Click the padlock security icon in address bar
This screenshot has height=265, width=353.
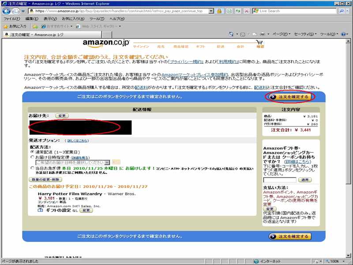pyautogui.click(x=219, y=11)
